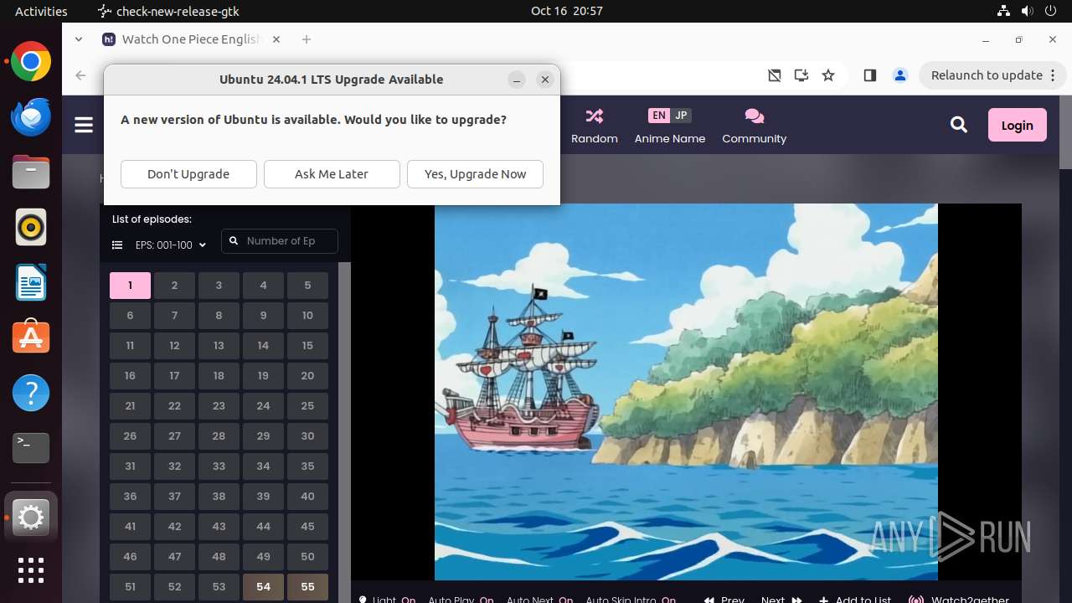Select episode 30 in the list
Image resolution: width=1072 pixels, height=603 pixels.
[307, 436]
